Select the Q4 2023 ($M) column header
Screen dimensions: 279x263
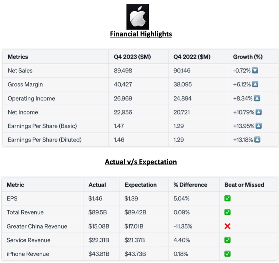pos(132,57)
